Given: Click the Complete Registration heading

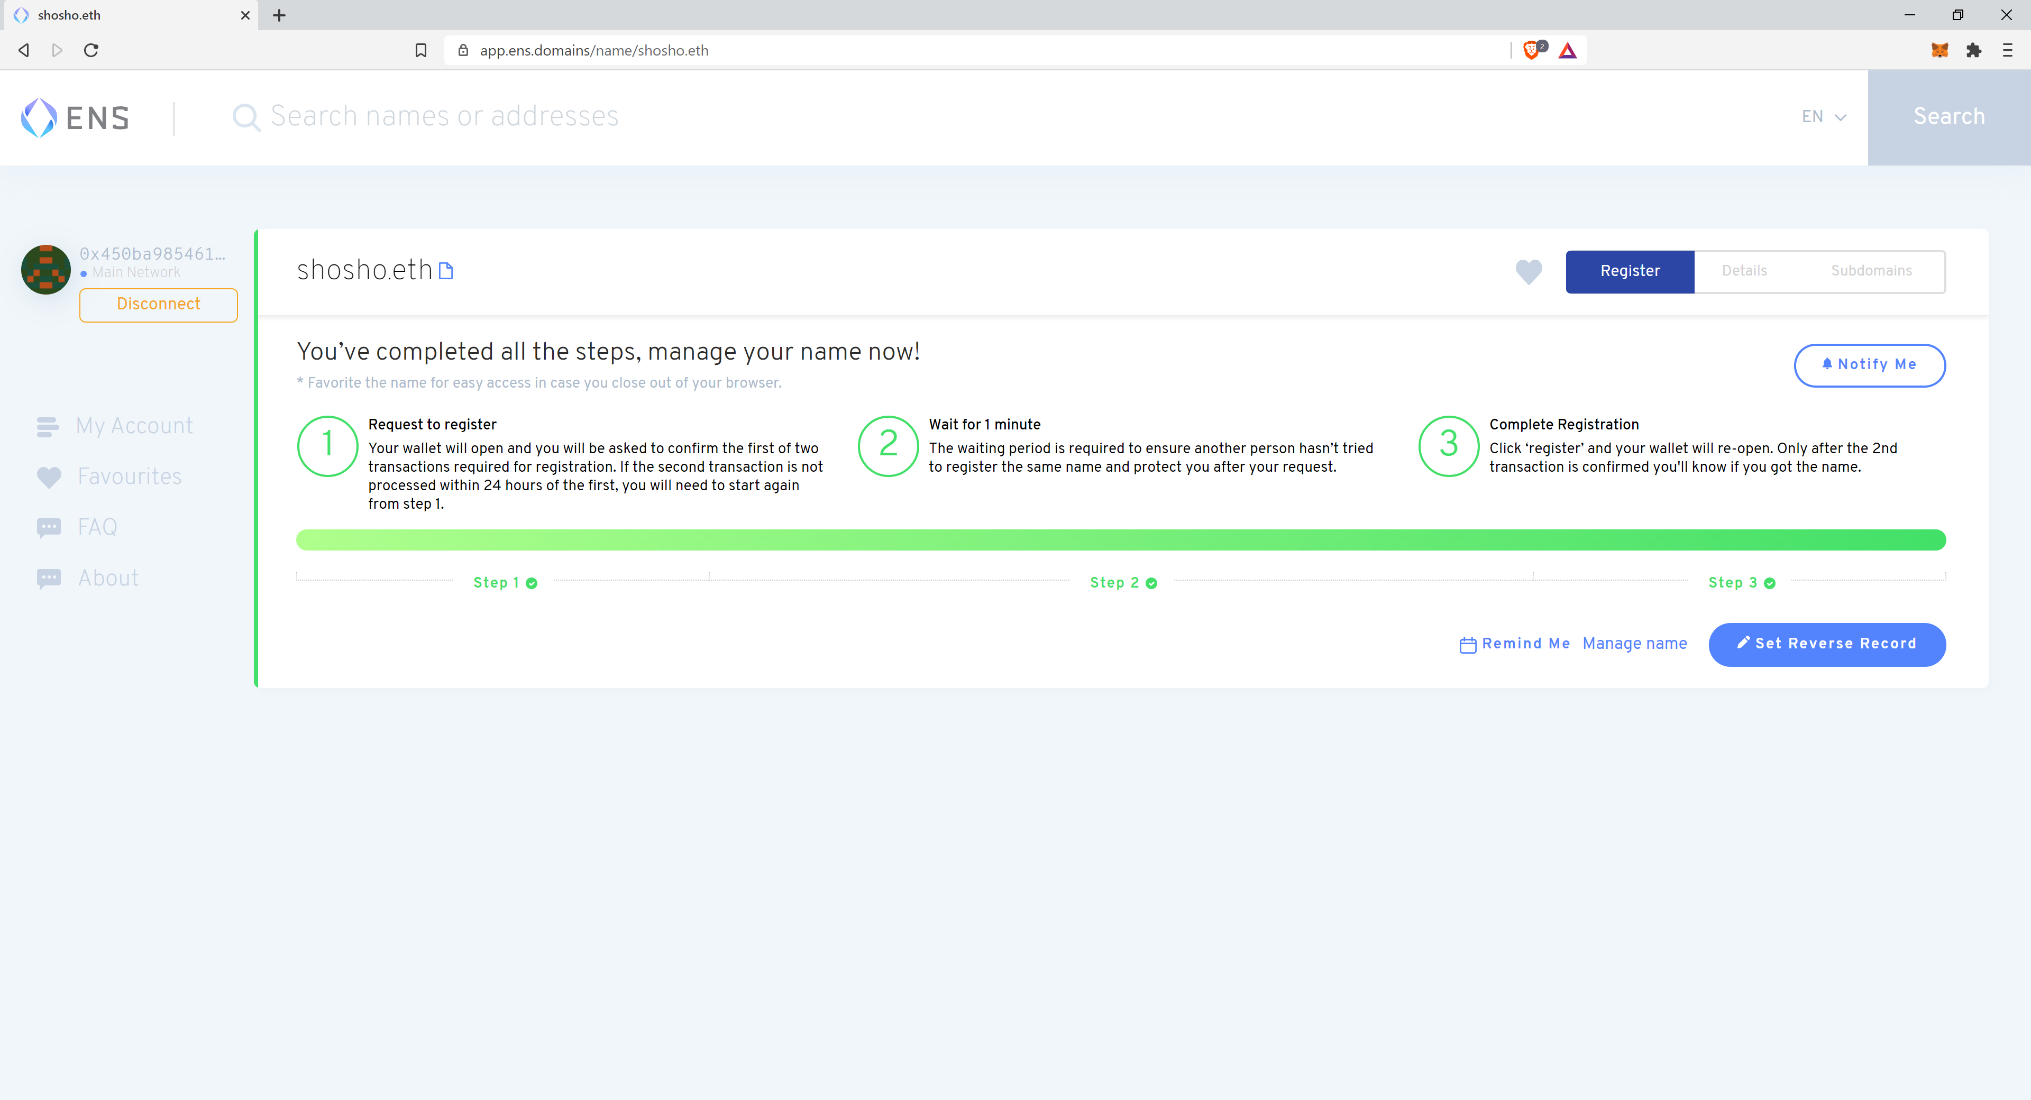Looking at the screenshot, I should (1565, 425).
